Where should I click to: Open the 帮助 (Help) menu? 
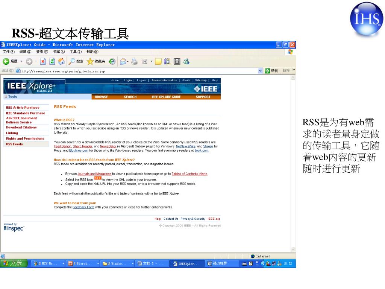click(x=92, y=52)
